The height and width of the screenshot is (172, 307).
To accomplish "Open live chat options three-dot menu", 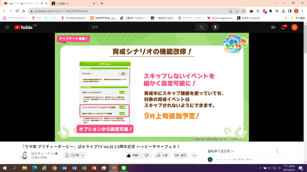I will coord(277,151).
